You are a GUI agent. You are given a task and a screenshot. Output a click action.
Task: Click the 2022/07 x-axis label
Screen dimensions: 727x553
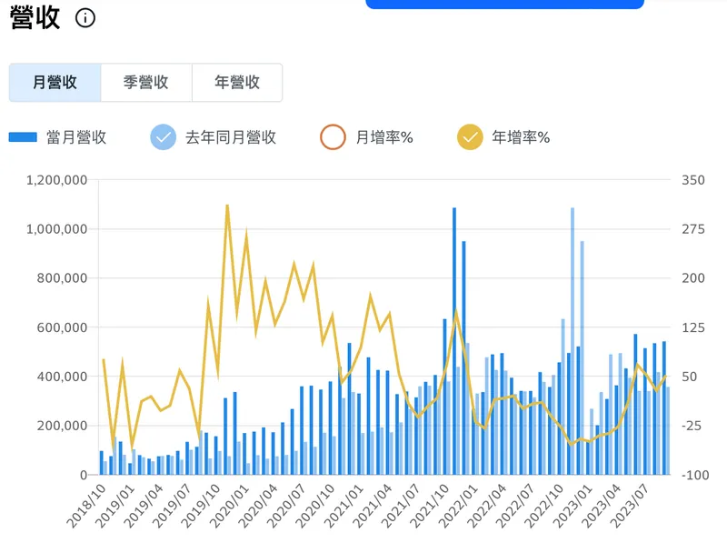click(x=515, y=506)
